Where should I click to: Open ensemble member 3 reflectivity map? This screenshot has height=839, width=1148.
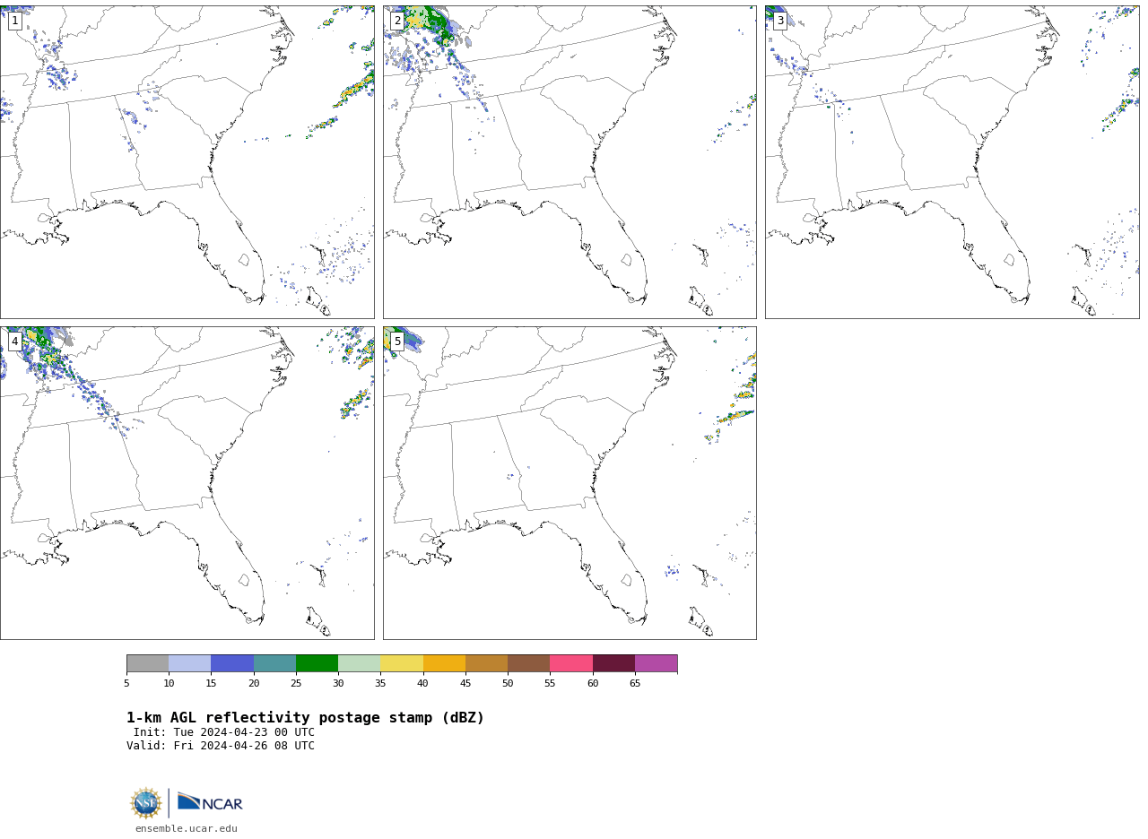(952, 162)
